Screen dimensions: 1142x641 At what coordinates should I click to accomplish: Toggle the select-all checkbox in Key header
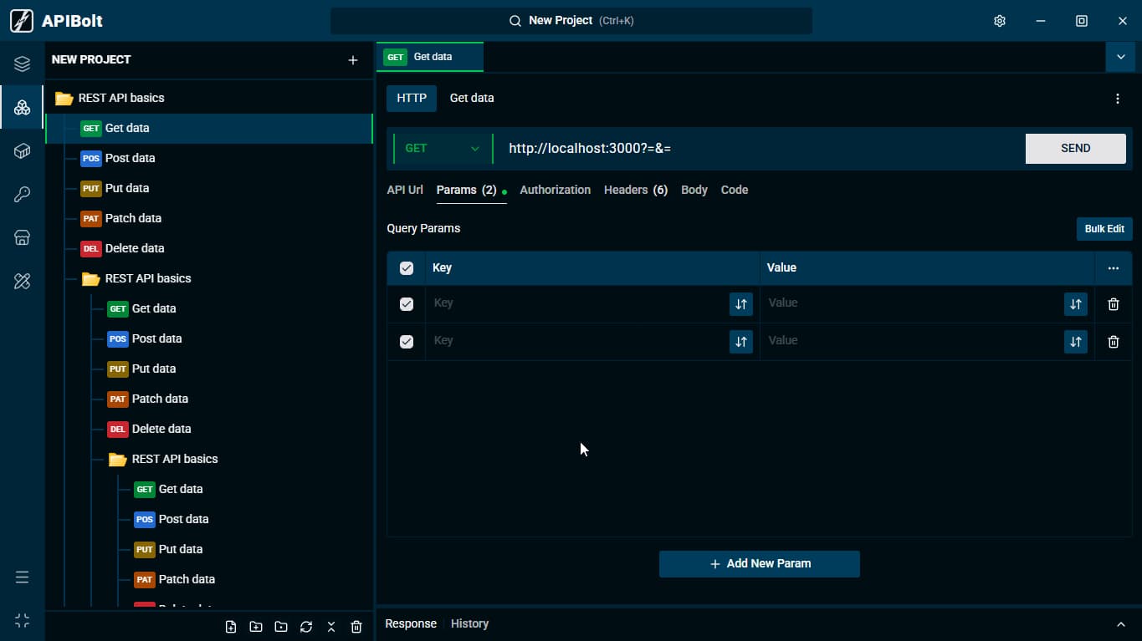pos(407,268)
